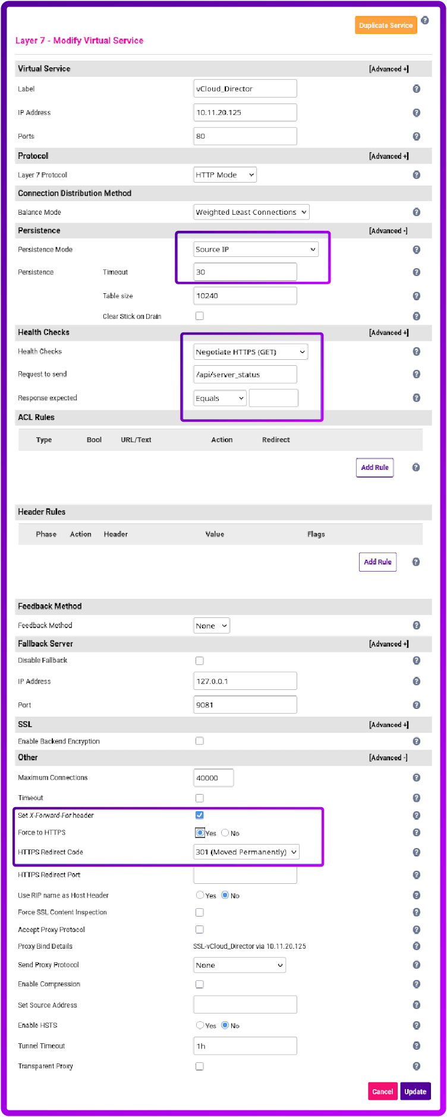Image resolution: width=447 pixels, height=1117 pixels.
Task: Open help icon beside Duplicate Service button
Action: [425, 20]
